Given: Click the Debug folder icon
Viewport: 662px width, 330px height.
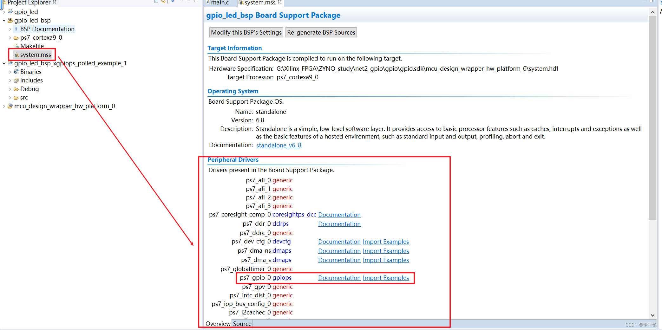Looking at the screenshot, I should click(x=16, y=89).
